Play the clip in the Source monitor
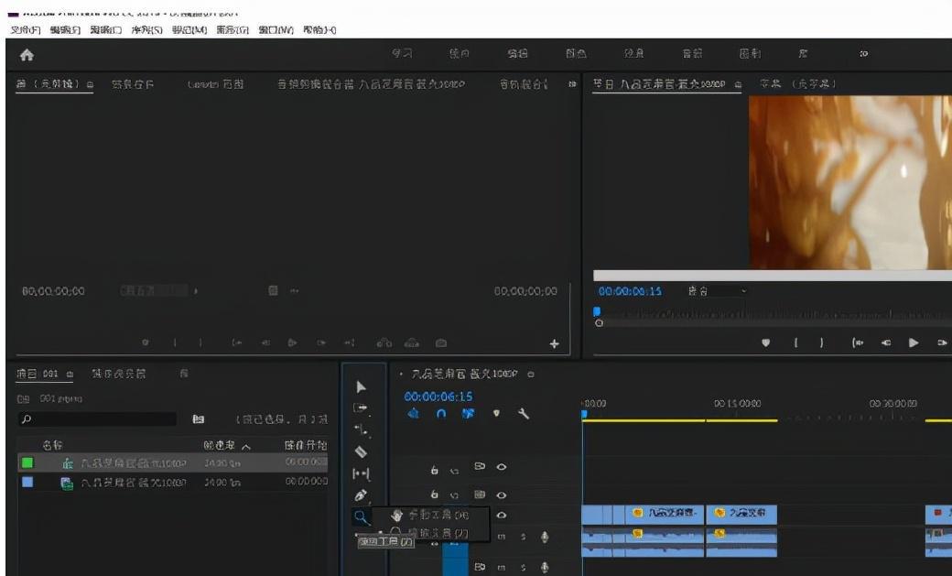This screenshot has height=576, width=952. [292, 342]
